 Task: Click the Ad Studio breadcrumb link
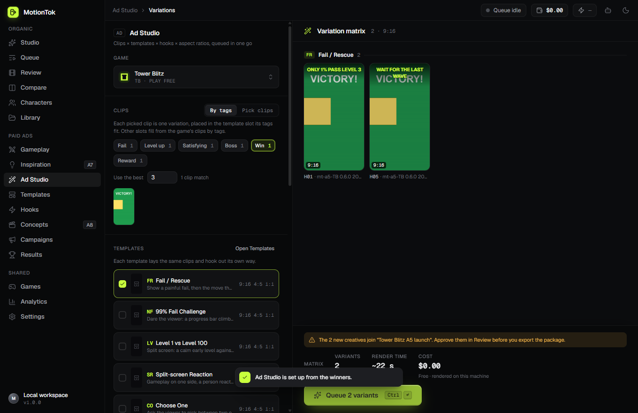[125, 10]
